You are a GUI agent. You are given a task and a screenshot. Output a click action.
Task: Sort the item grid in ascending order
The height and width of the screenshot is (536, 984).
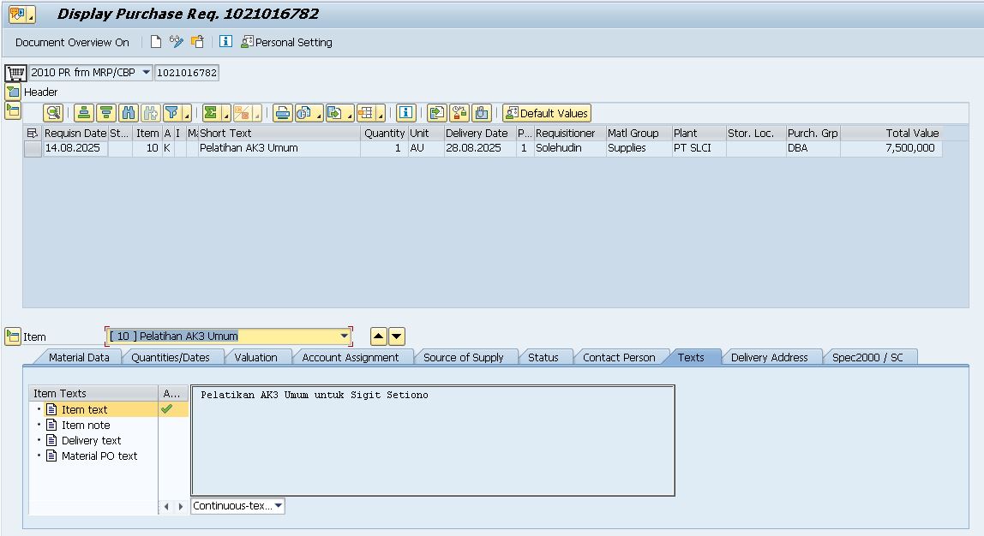click(83, 114)
